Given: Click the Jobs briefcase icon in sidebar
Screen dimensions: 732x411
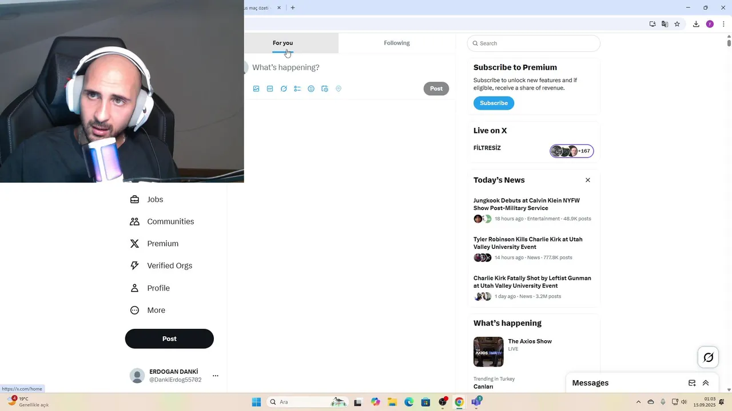Looking at the screenshot, I should tap(134, 199).
